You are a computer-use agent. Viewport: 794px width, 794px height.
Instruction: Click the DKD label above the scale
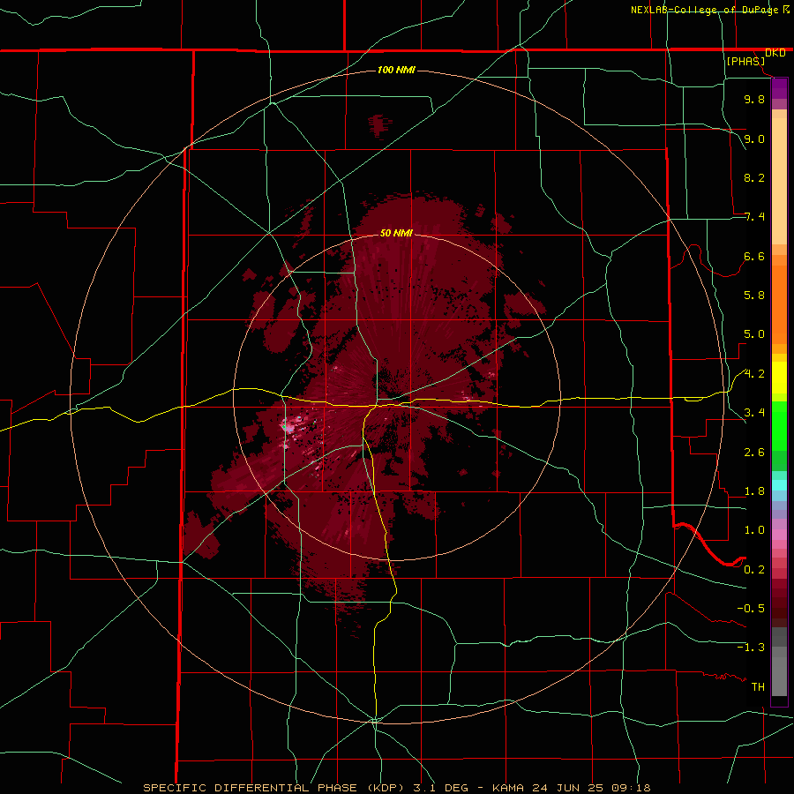pyautogui.click(x=775, y=53)
